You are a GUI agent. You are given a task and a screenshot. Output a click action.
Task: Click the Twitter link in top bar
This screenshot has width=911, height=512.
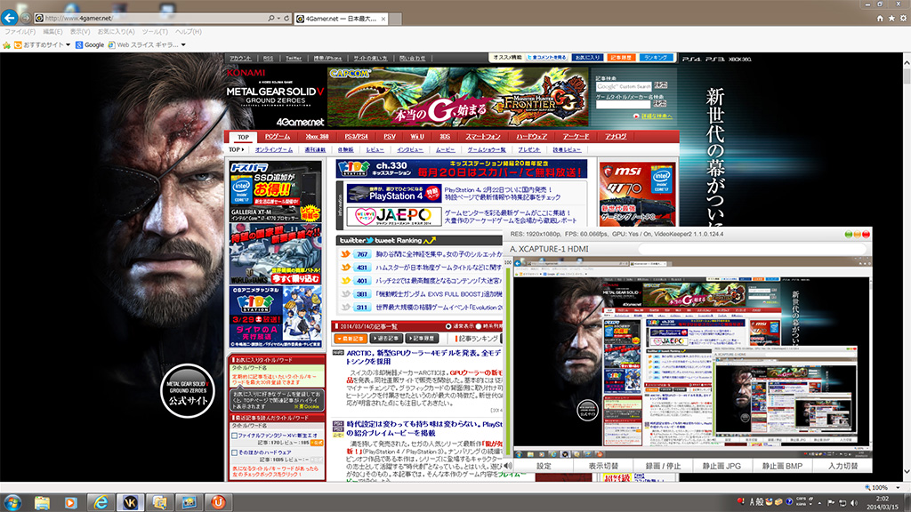(294, 58)
